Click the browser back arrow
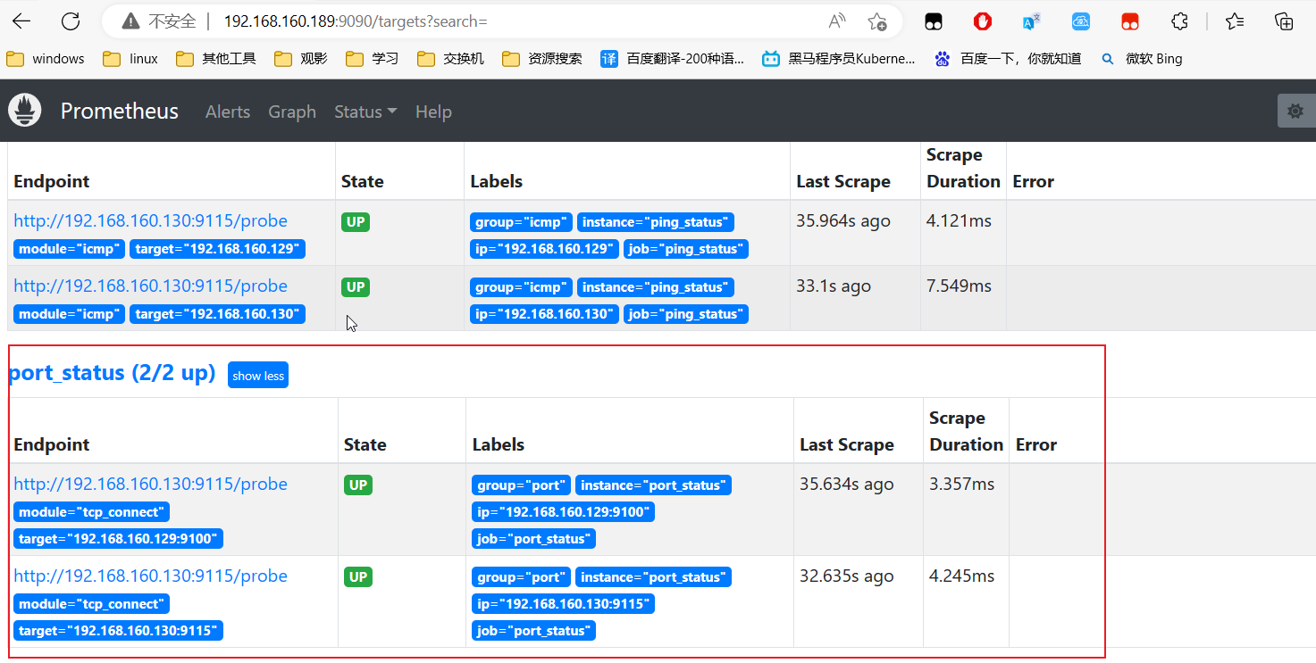 pyautogui.click(x=21, y=21)
